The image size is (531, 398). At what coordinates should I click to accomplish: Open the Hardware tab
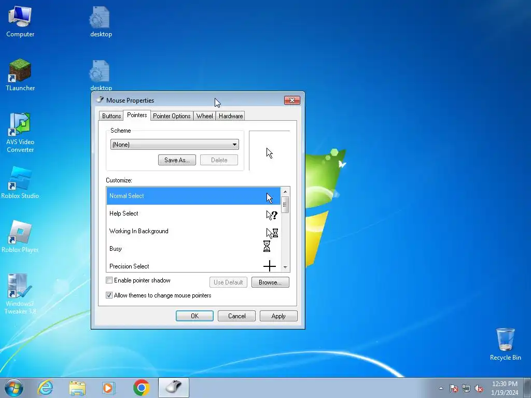(231, 116)
